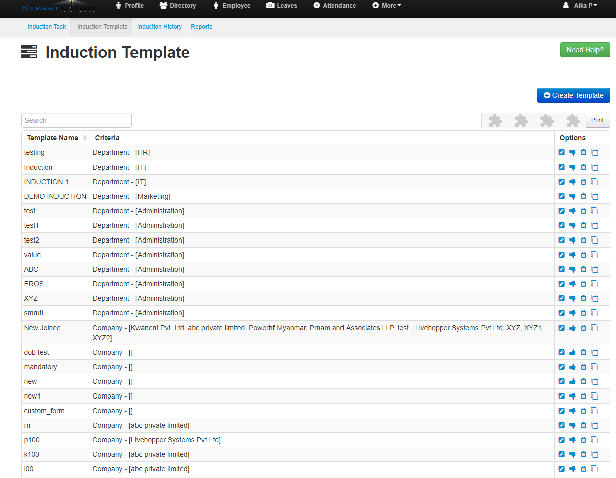Click inside the Search field
This screenshot has width=616, height=478.
pyautogui.click(x=76, y=120)
